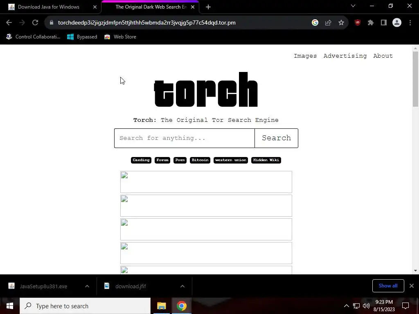The height and width of the screenshot is (314, 419).
Task: Open volume control tray icon
Action: [366, 306]
